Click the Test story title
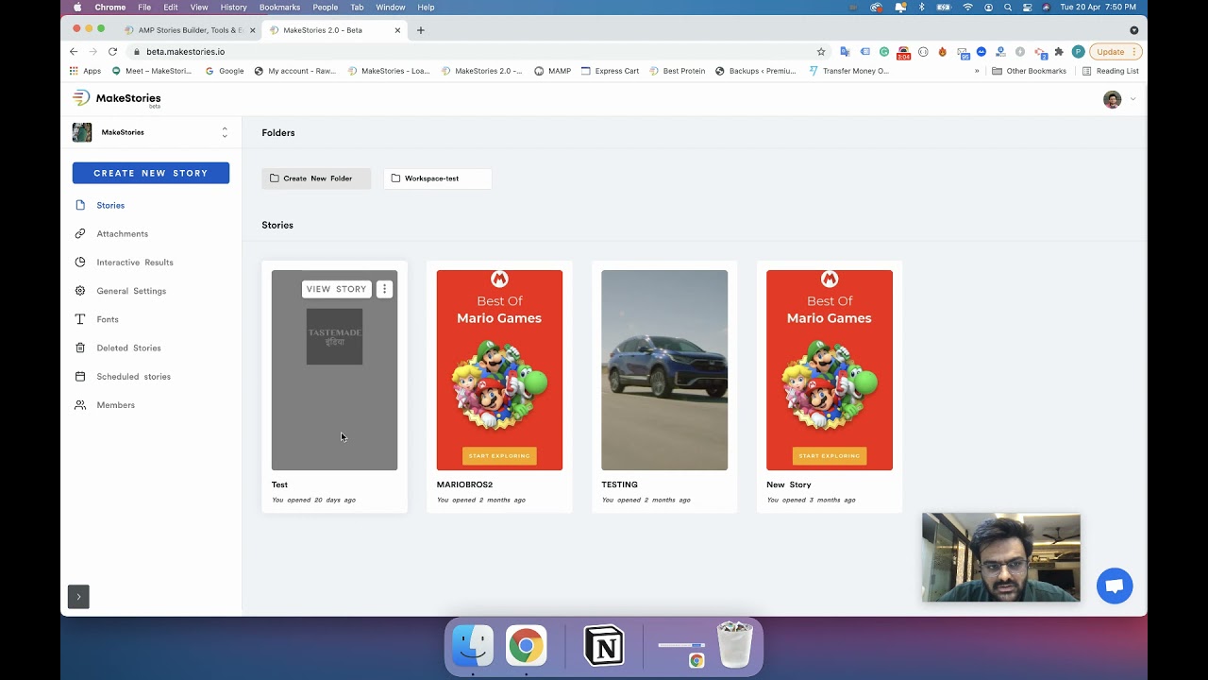This screenshot has width=1208, height=680. pos(279,484)
